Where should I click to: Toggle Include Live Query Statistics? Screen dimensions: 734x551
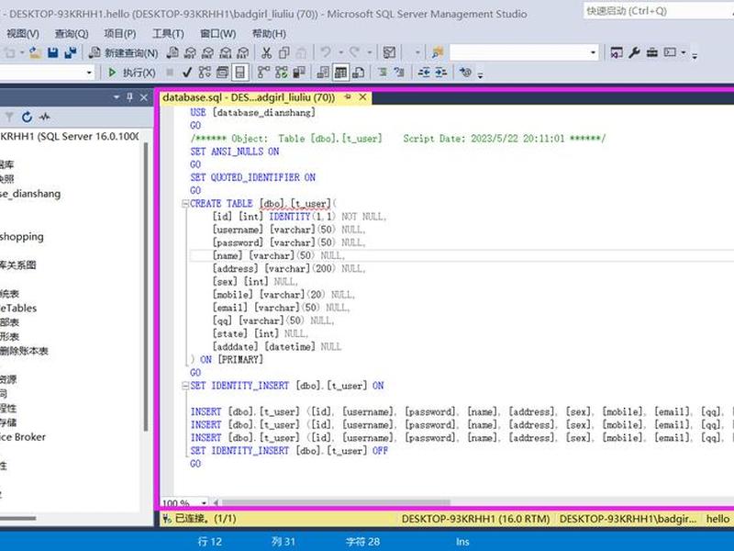(x=282, y=73)
